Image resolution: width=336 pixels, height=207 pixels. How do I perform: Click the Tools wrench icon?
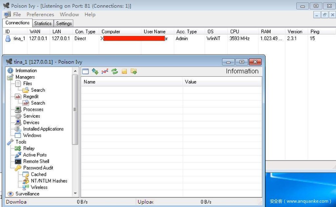[x=10, y=142]
